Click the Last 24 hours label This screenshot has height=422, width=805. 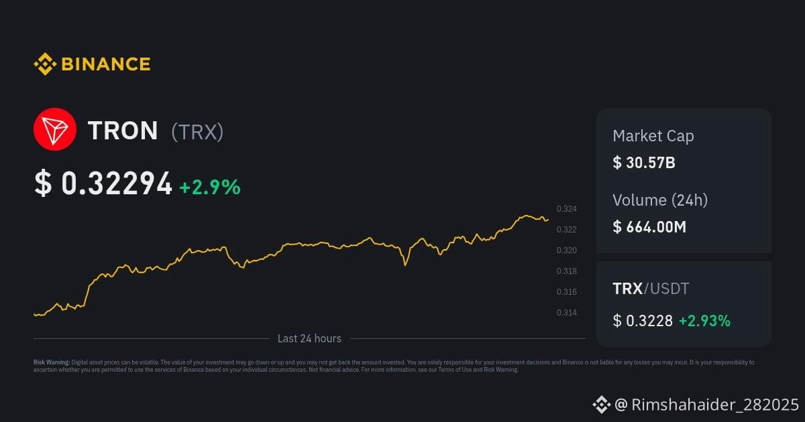coord(309,338)
